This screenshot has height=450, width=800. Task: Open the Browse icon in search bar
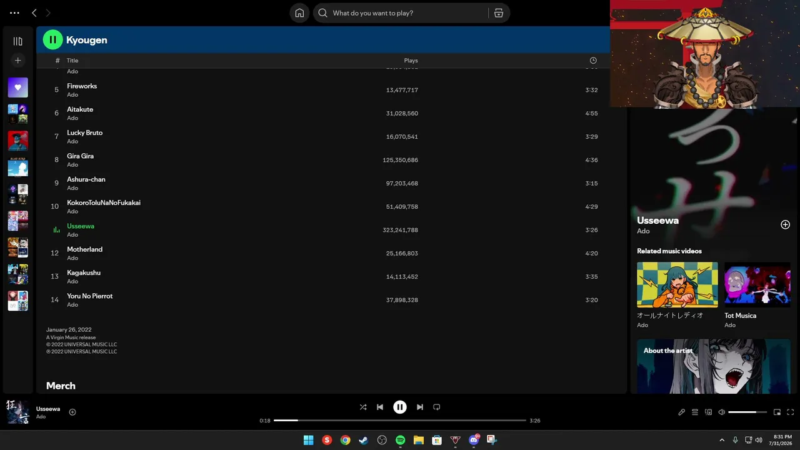click(x=498, y=13)
